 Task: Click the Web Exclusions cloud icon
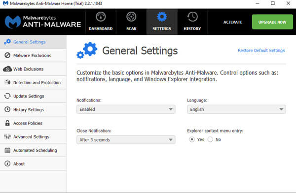[x=7, y=69]
